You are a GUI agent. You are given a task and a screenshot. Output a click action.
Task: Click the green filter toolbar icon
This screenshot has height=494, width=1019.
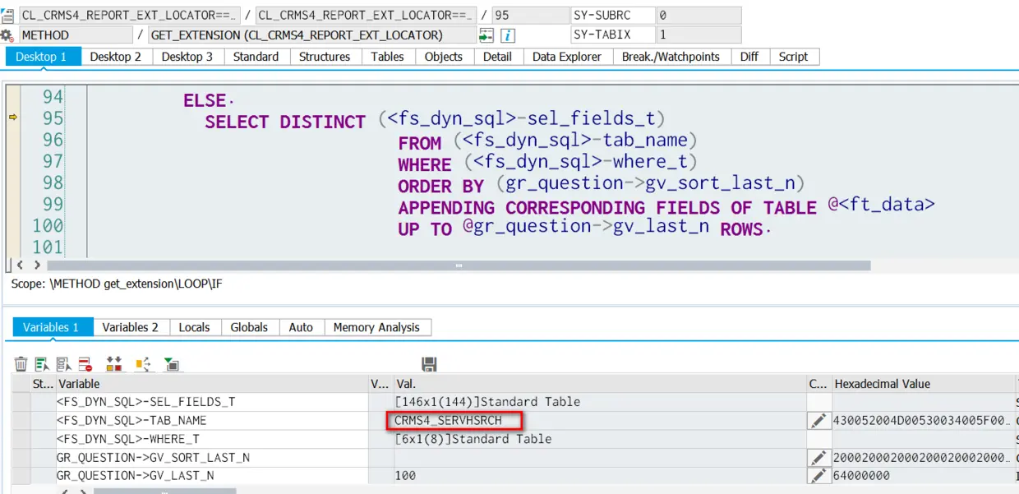(x=171, y=364)
